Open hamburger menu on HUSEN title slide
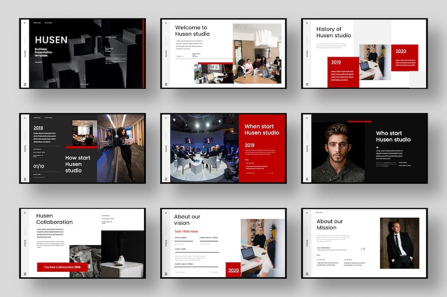This screenshot has height=297, width=447. [x=25, y=84]
